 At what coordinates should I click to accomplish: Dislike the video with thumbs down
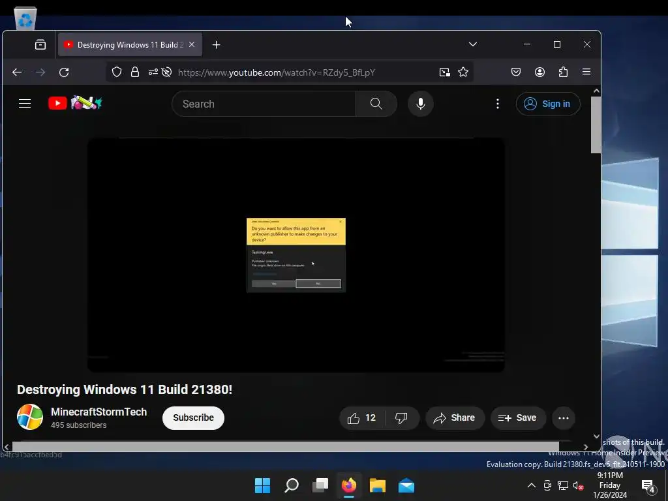point(401,418)
